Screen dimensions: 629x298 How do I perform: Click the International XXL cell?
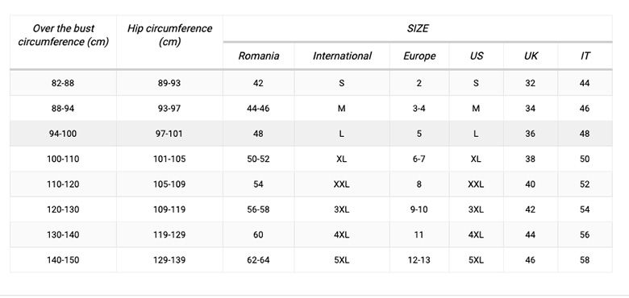click(341, 184)
